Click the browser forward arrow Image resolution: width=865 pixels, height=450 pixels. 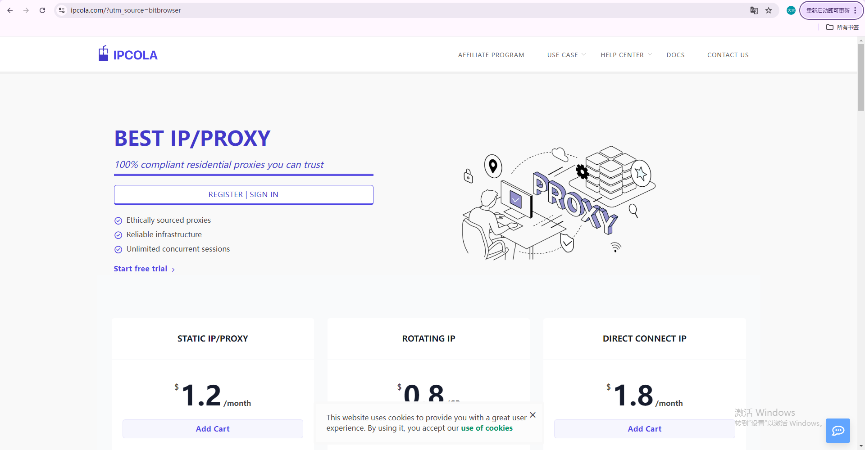point(26,10)
